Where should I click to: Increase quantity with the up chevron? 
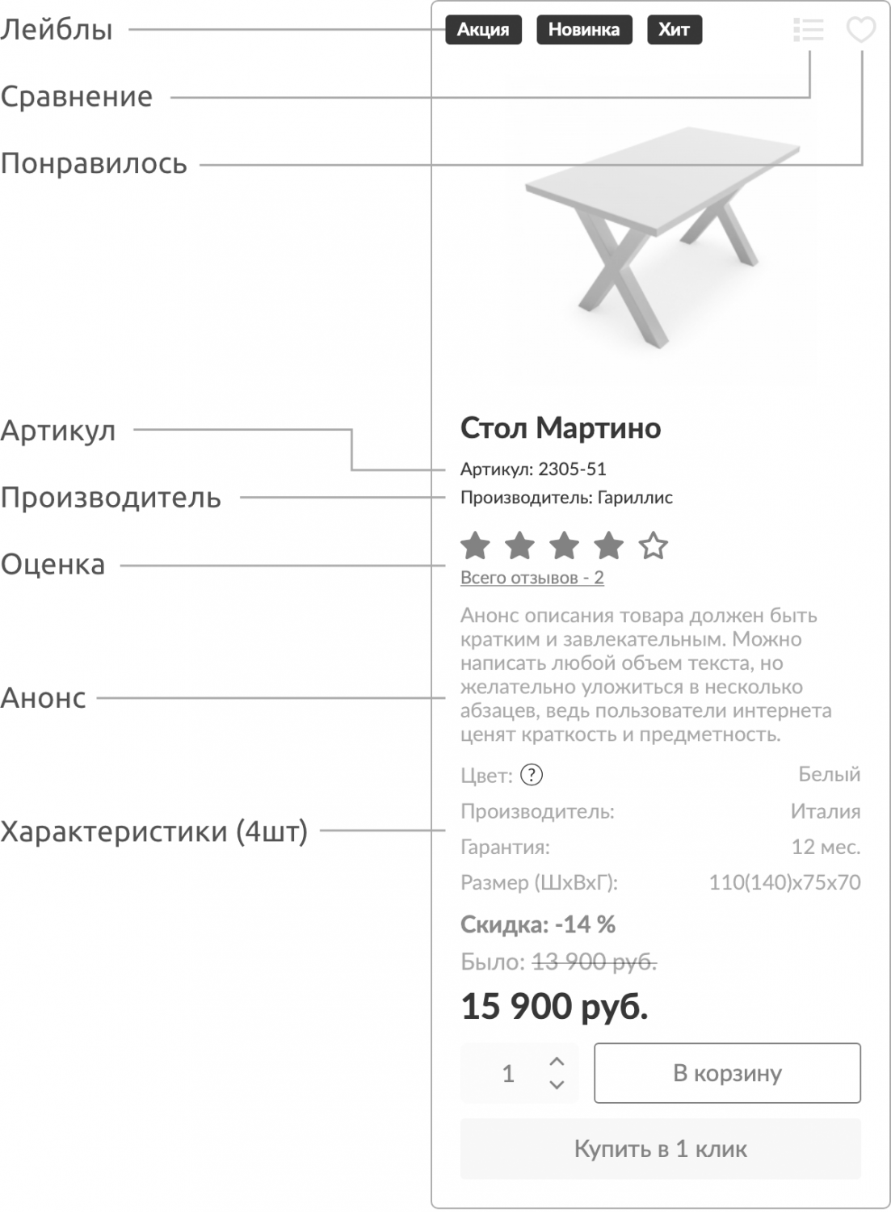pyautogui.click(x=557, y=1062)
